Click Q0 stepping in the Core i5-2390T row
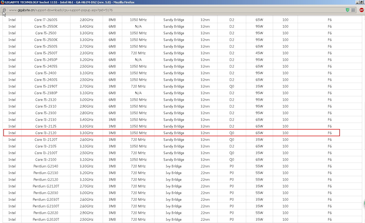 coord(232,86)
